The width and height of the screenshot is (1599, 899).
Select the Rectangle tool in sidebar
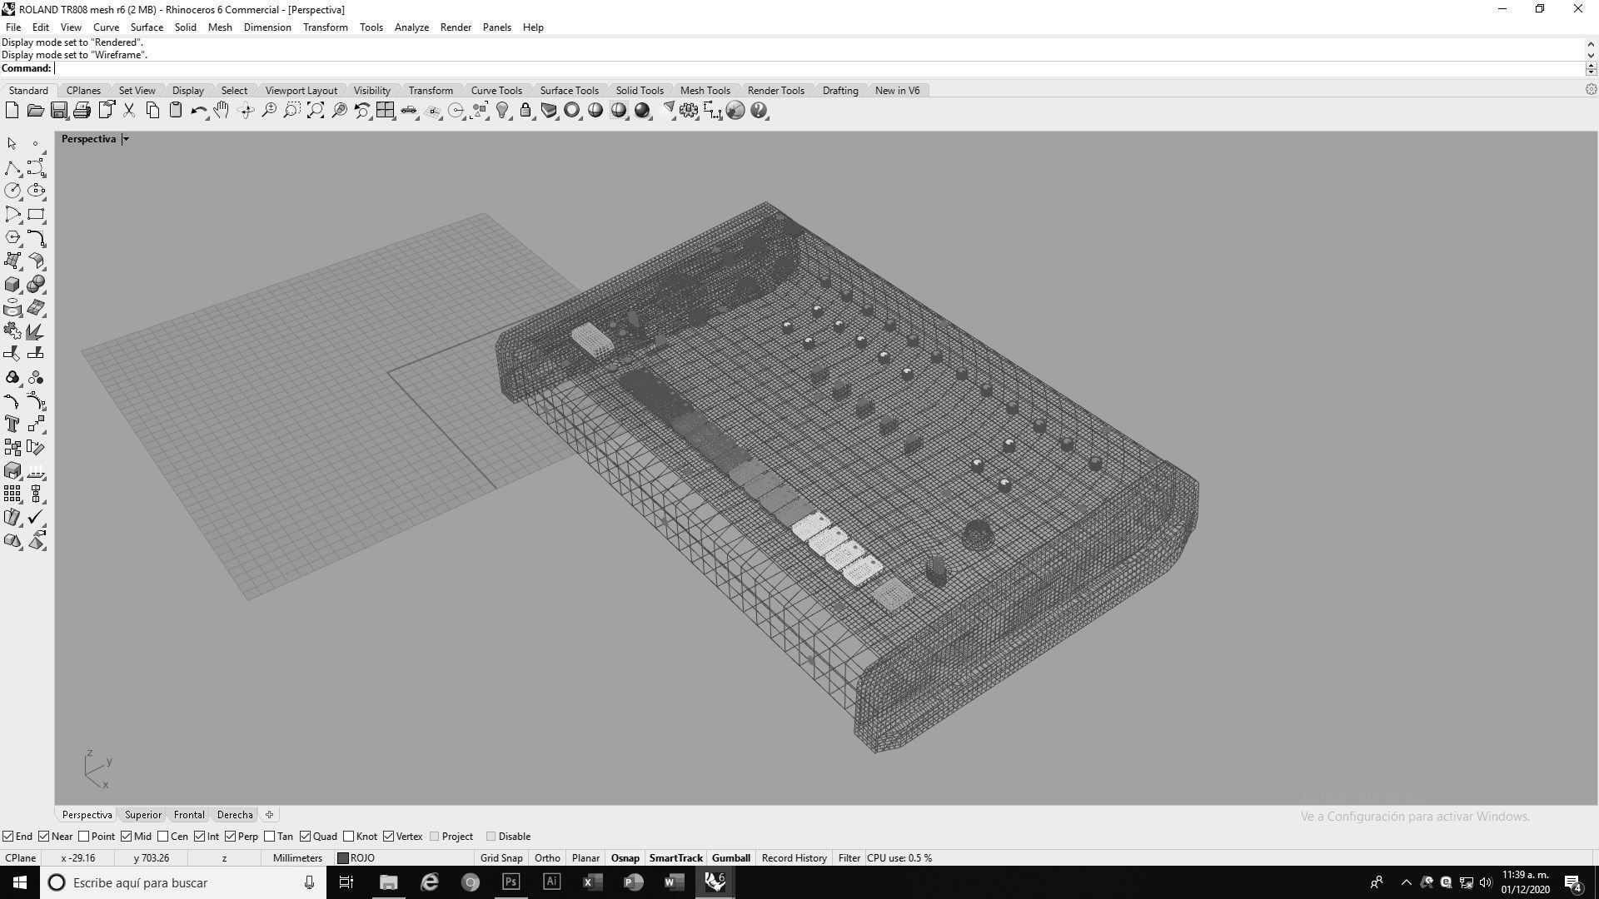click(x=36, y=215)
